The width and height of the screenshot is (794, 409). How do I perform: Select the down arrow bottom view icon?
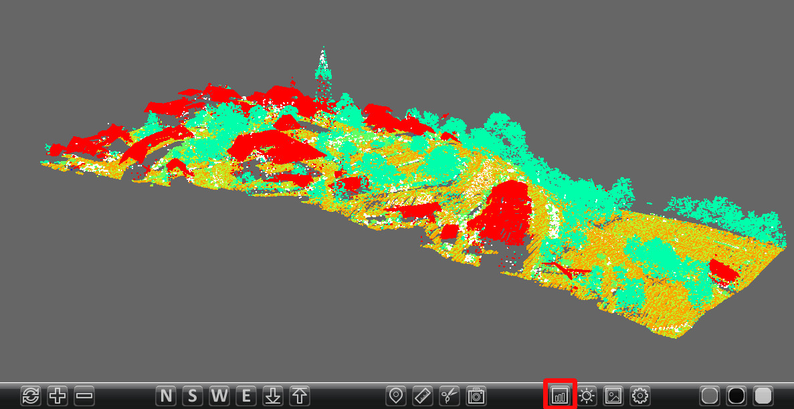click(x=272, y=396)
